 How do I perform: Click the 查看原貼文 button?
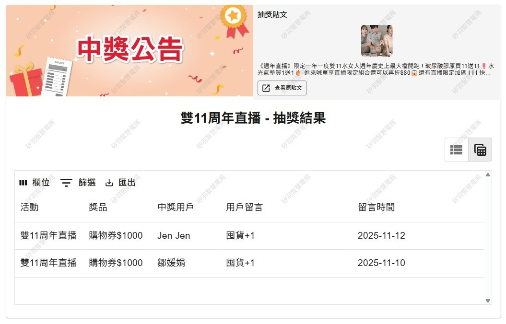click(282, 88)
